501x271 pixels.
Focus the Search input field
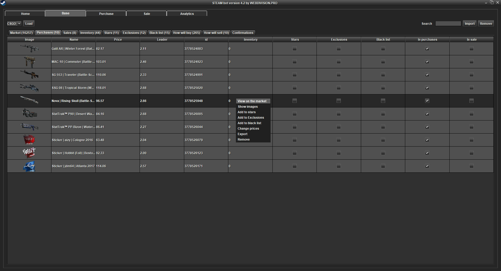(448, 23)
